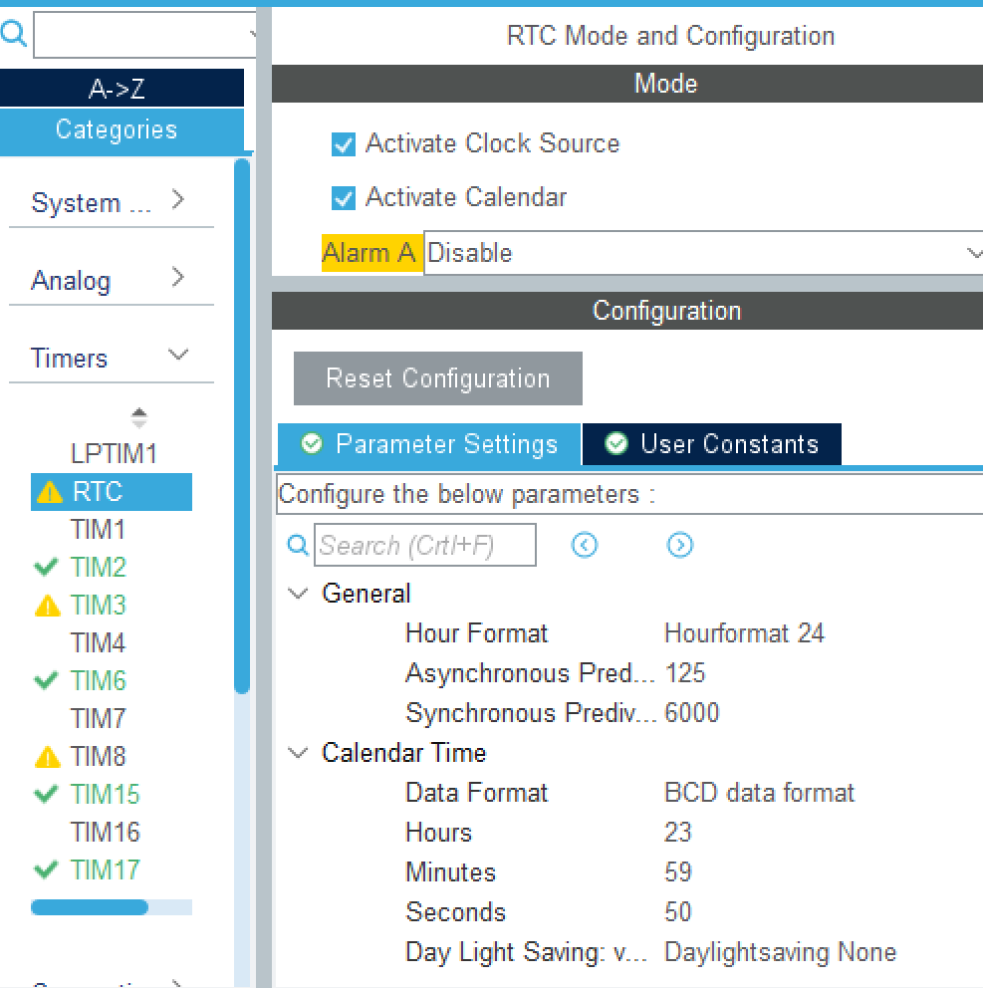
Task: Select TIM3 in the timers list
Action: coord(98,605)
